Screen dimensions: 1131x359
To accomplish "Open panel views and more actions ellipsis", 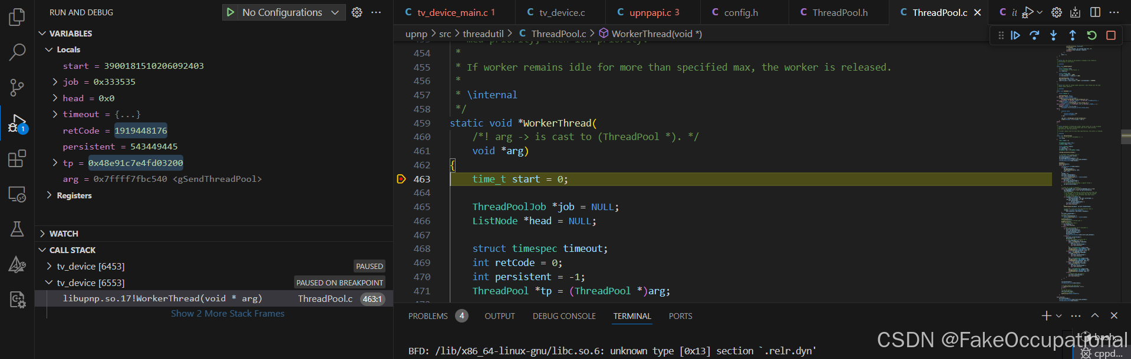I will pos(1076,316).
